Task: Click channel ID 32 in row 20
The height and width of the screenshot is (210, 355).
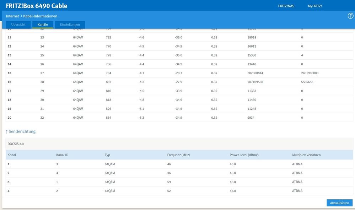Action: [x=42, y=118]
